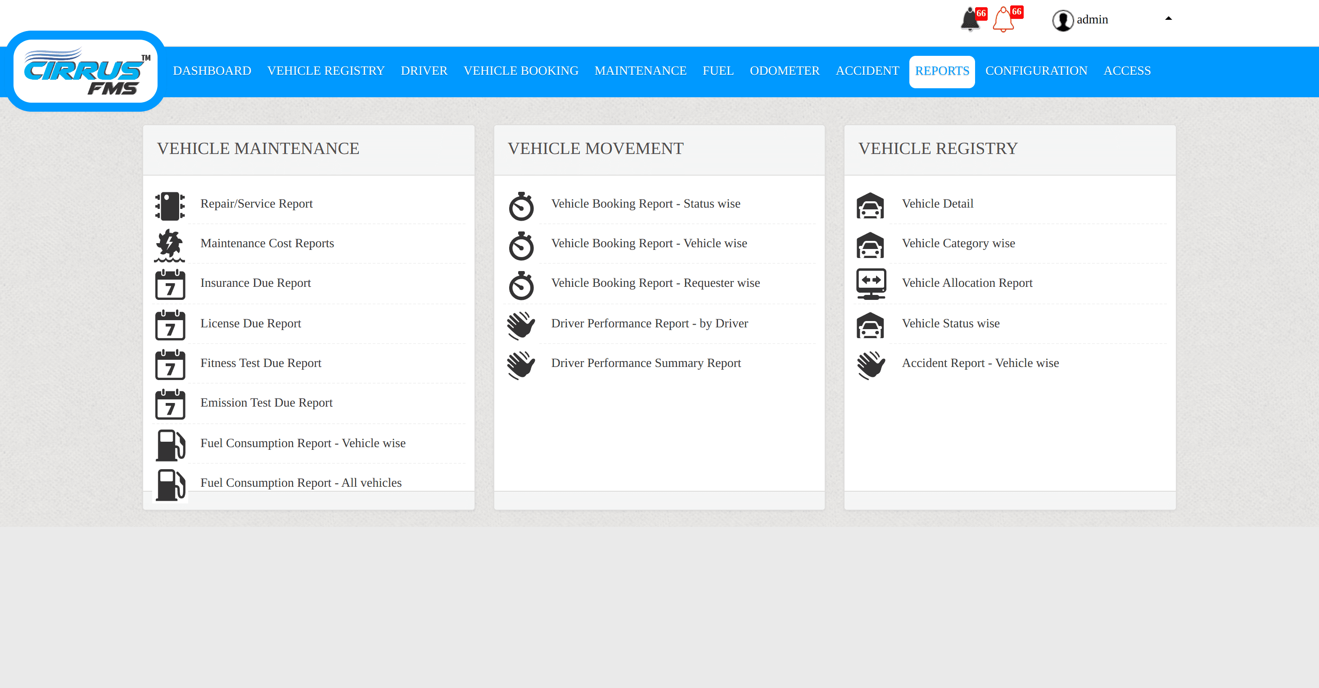Click the License Due Report calendar icon
Image resolution: width=1319 pixels, height=688 pixels.
170,325
